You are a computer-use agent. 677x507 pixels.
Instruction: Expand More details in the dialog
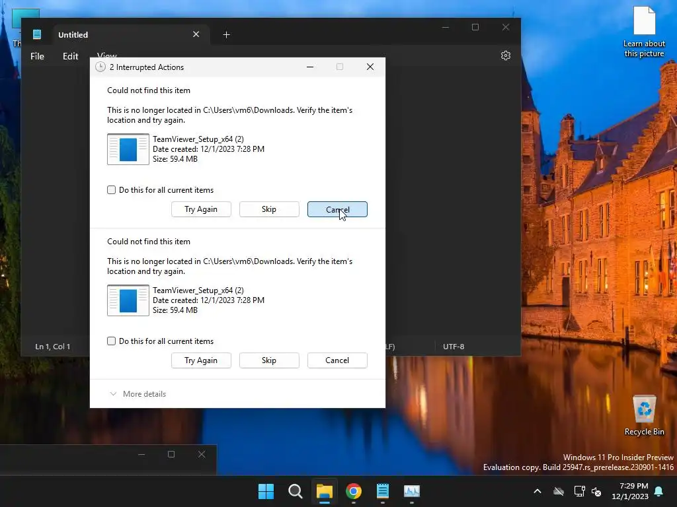138,393
